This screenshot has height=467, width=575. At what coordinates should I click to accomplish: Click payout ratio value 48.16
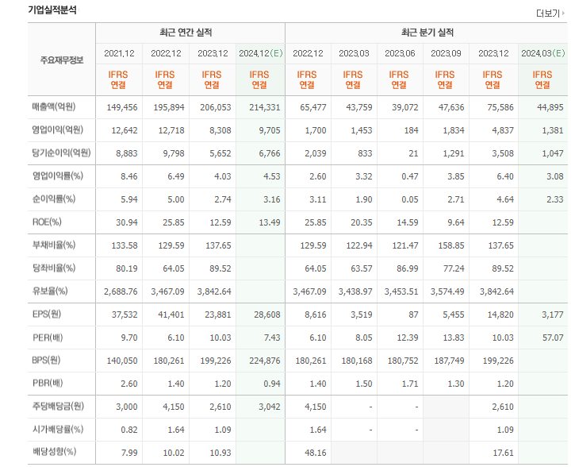[x=316, y=453]
